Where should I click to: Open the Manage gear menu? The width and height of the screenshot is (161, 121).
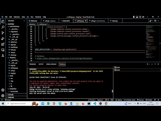pyautogui.click(x=3, y=95)
